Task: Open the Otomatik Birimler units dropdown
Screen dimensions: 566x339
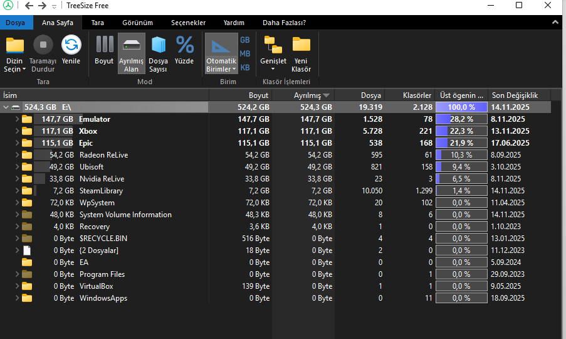Action: click(221, 53)
